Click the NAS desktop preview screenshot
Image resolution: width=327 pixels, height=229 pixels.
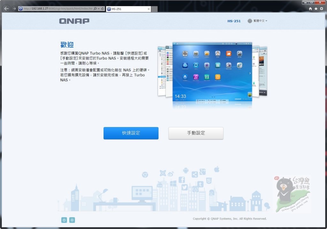coord(212,72)
